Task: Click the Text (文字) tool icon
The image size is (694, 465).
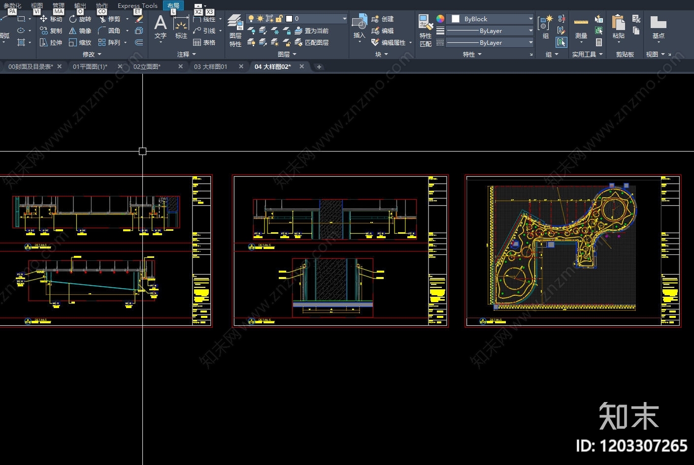Action: click(x=161, y=23)
